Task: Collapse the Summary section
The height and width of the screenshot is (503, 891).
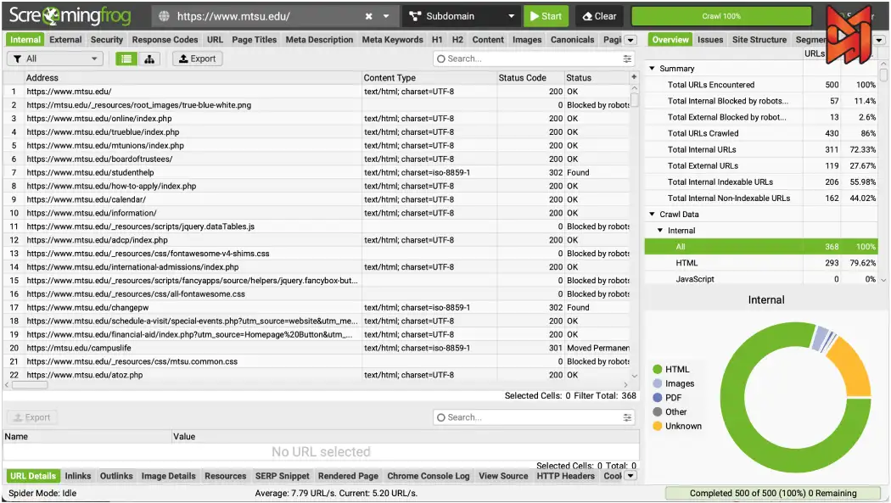Action: point(653,69)
